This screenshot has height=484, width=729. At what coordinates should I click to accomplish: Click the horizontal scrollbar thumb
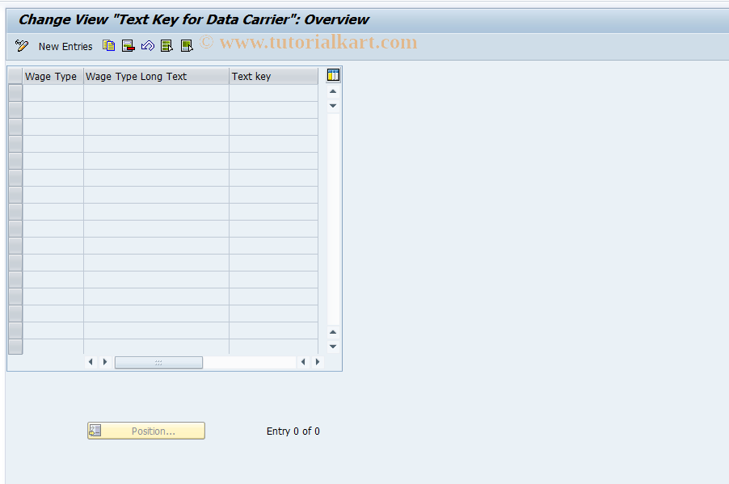click(158, 362)
